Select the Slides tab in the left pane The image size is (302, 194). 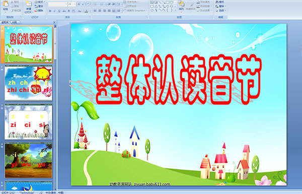tap(5, 22)
